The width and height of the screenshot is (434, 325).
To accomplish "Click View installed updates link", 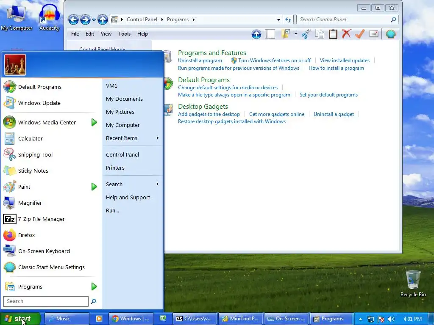I will coord(345,61).
